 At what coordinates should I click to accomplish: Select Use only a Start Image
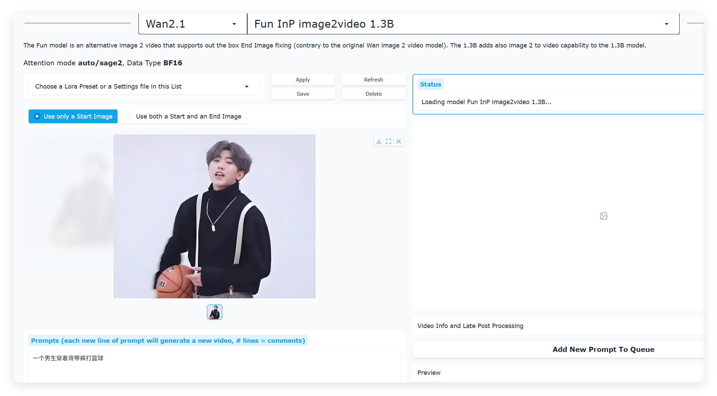[x=73, y=117]
